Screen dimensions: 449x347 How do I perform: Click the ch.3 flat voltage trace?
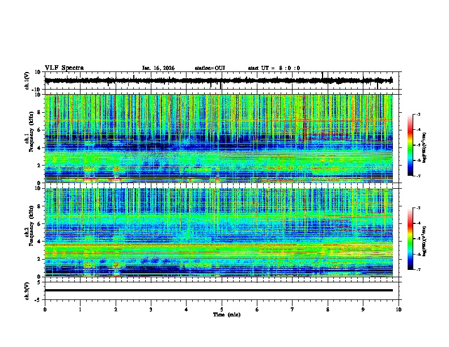point(218,290)
